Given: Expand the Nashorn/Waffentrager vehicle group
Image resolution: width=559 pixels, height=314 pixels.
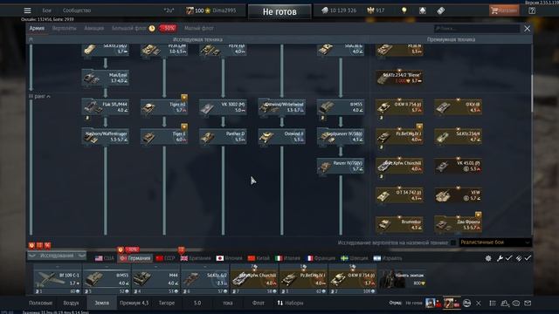Looking at the screenshot, I should coord(105,136).
